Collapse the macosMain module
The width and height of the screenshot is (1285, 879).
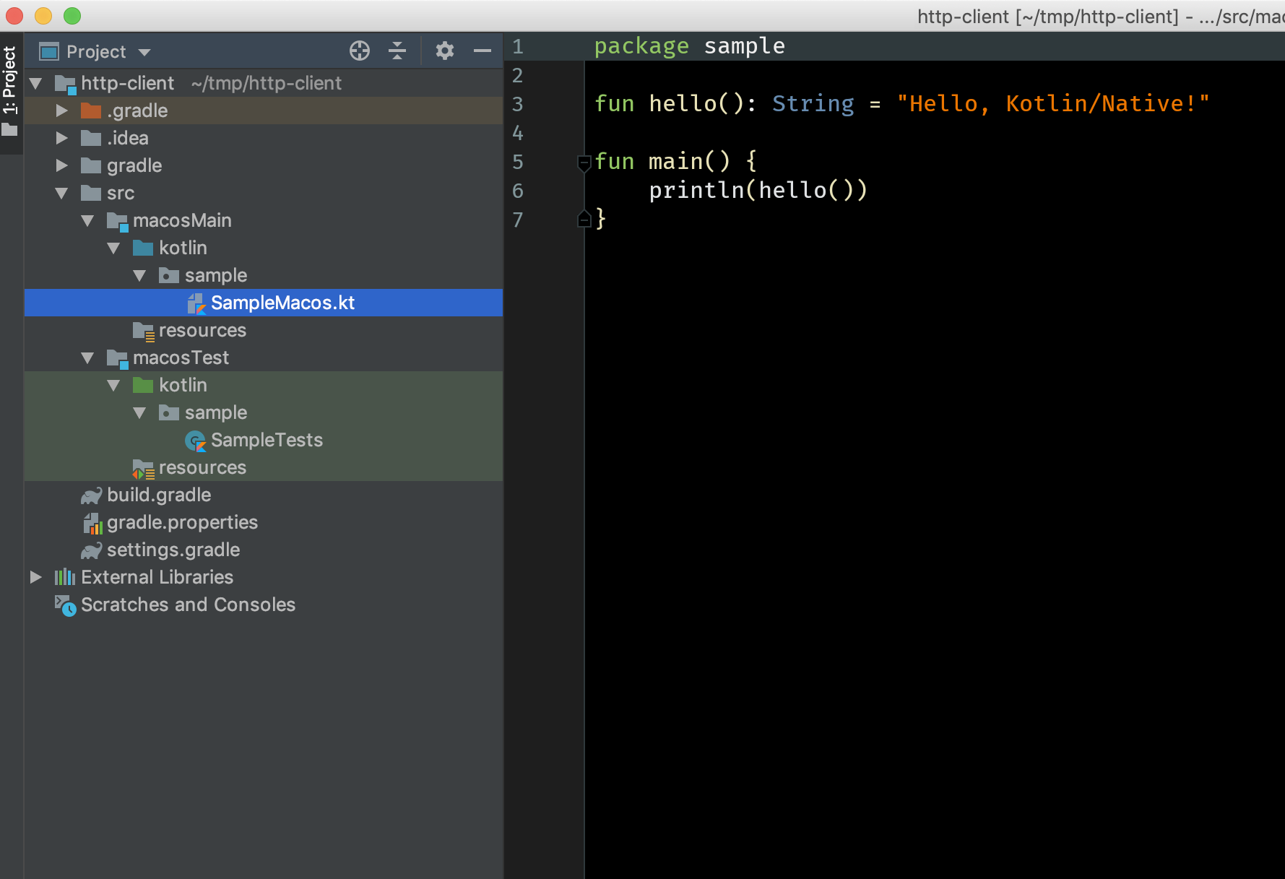[x=87, y=220]
